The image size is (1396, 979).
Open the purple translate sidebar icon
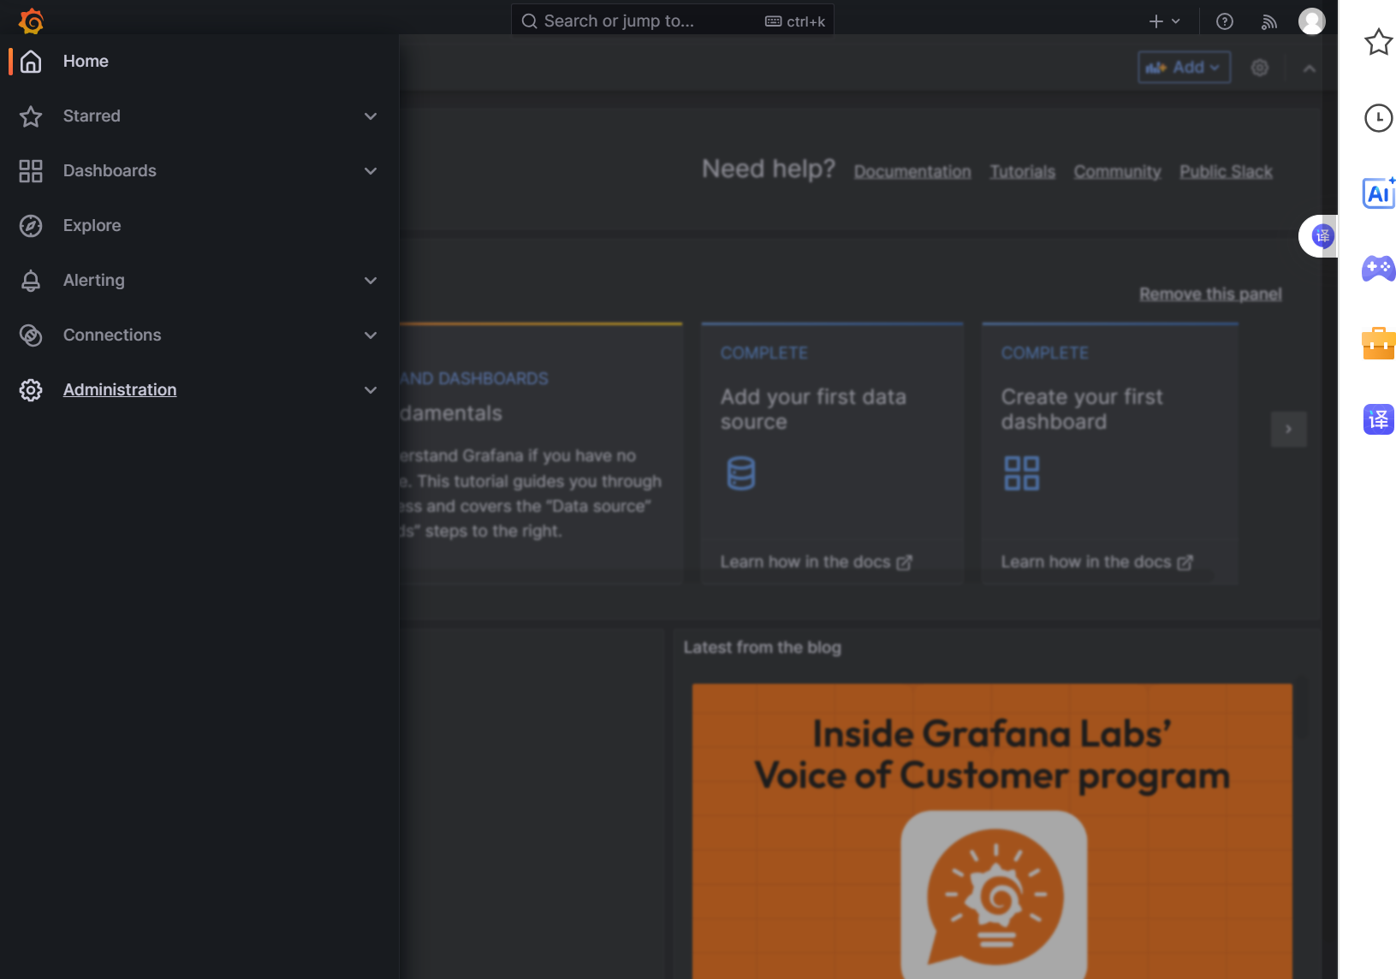(1378, 419)
